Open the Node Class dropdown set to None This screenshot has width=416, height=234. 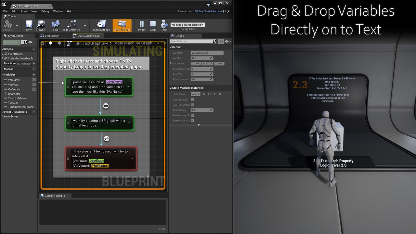(195, 94)
